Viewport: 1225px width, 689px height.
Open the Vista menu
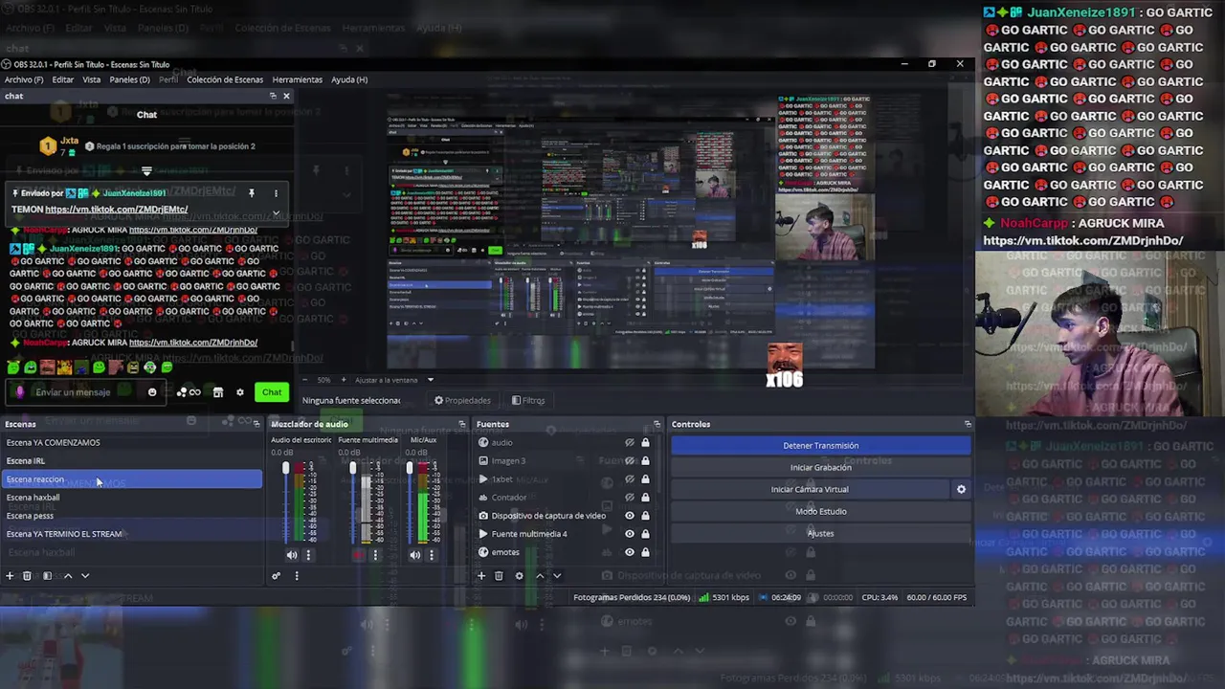pyautogui.click(x=92, y=79)
